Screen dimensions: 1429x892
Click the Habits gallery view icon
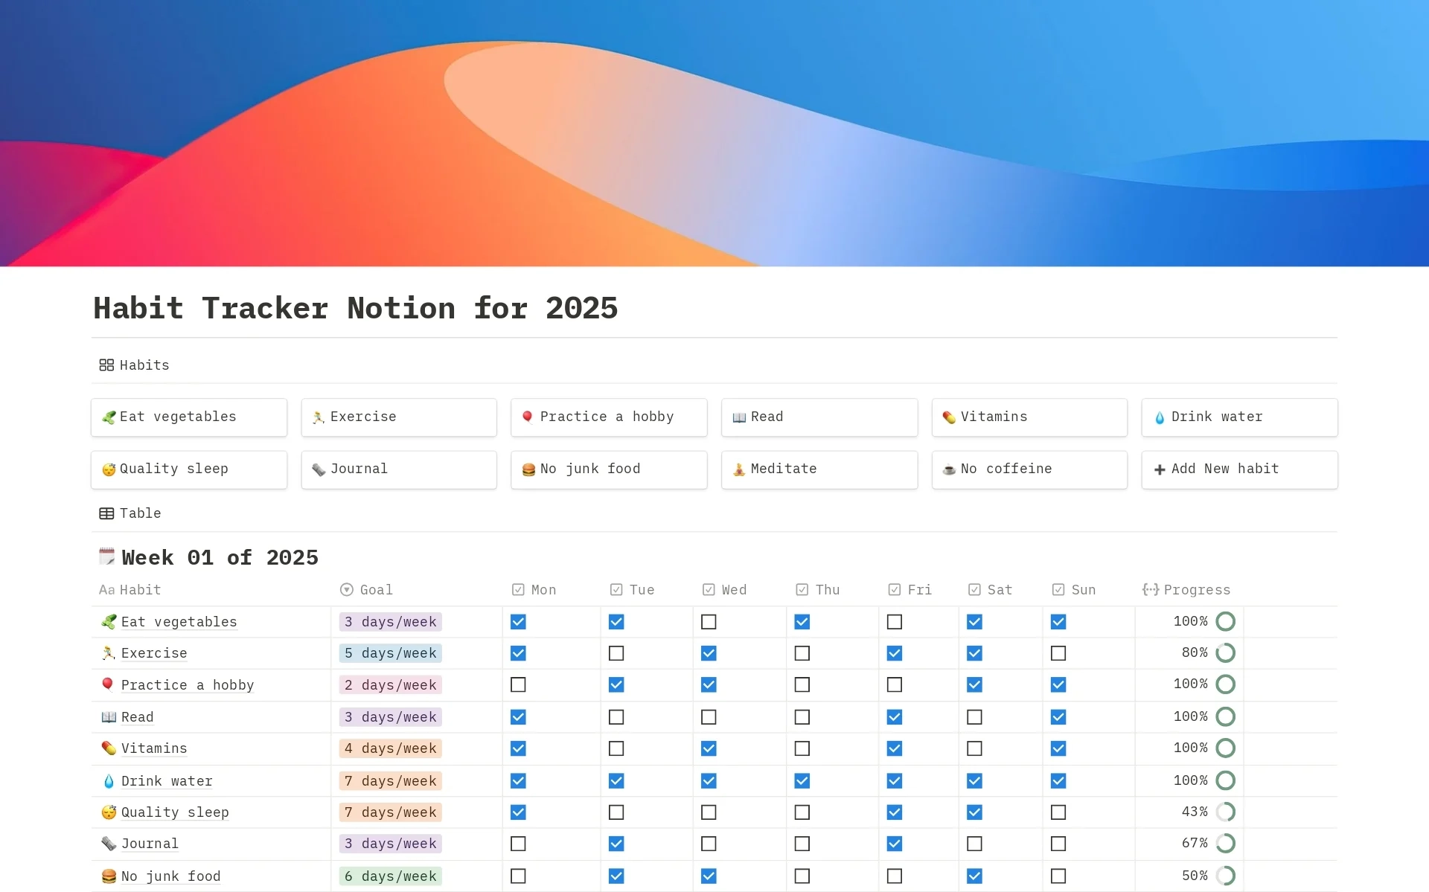[x=104, y=364]
